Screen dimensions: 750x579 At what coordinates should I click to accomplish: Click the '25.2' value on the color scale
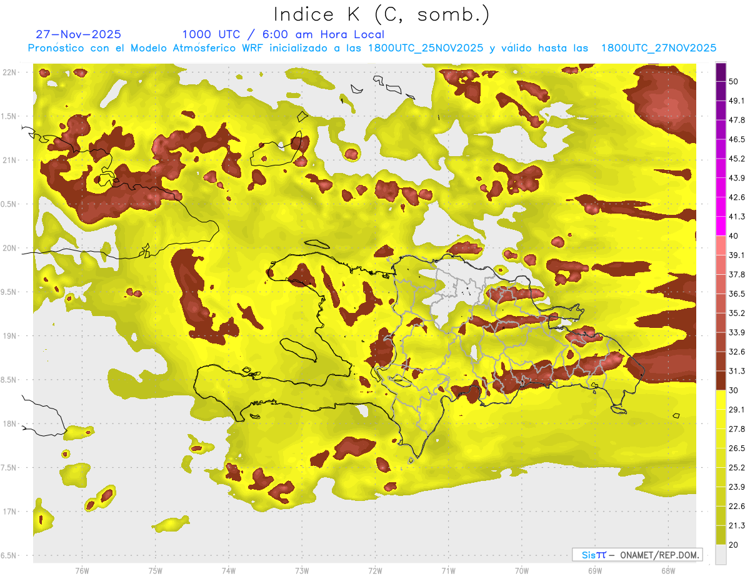point(737,468)
